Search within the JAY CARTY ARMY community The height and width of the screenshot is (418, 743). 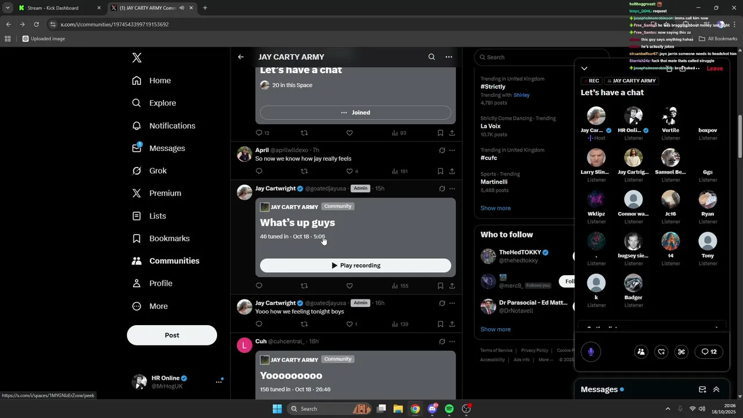[431, 57]
